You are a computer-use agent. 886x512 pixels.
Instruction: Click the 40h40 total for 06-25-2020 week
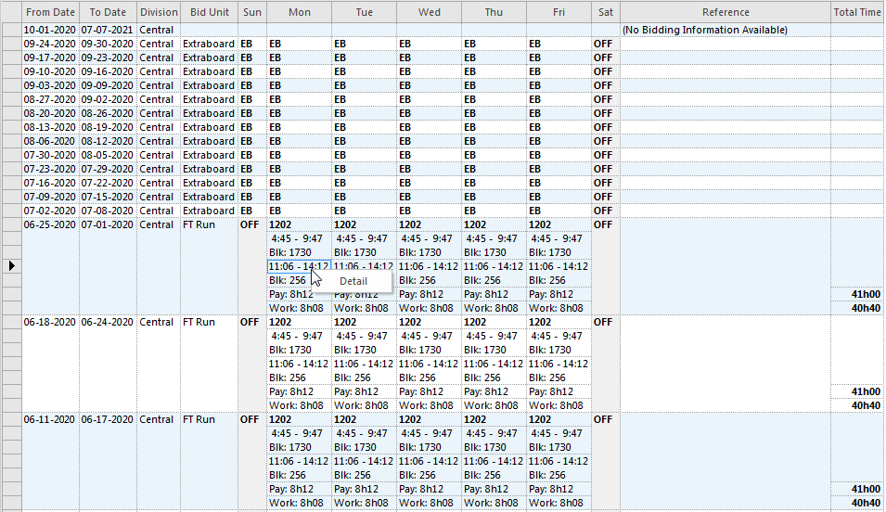857,308
